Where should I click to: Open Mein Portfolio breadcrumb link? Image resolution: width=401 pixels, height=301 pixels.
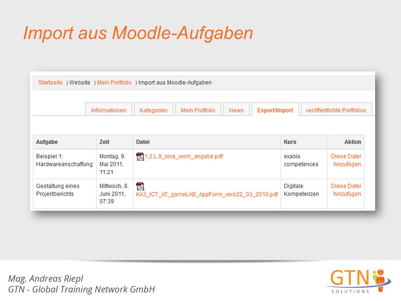click(114, 82)
